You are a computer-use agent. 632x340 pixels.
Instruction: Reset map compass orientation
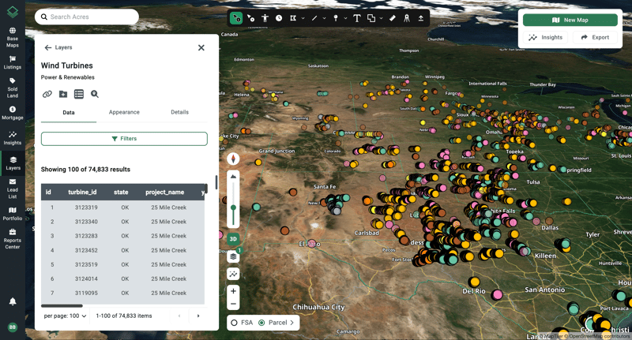pyautogui.click(x=233, y=159)
